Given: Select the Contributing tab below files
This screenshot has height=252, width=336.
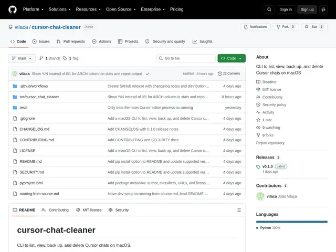Looking at the screenshot, I should point(55,210).
